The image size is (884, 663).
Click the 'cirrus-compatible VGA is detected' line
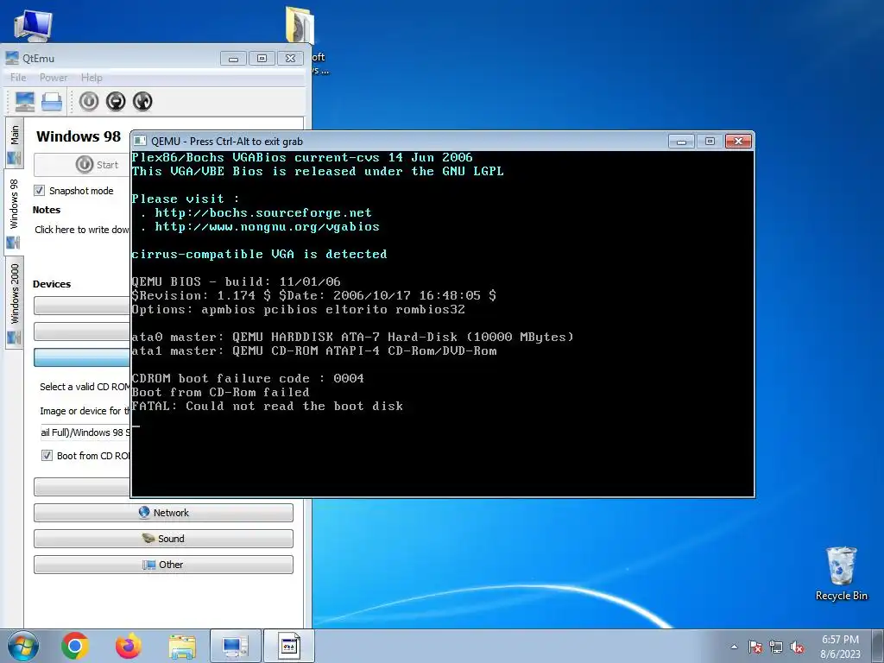pos(259,255)
